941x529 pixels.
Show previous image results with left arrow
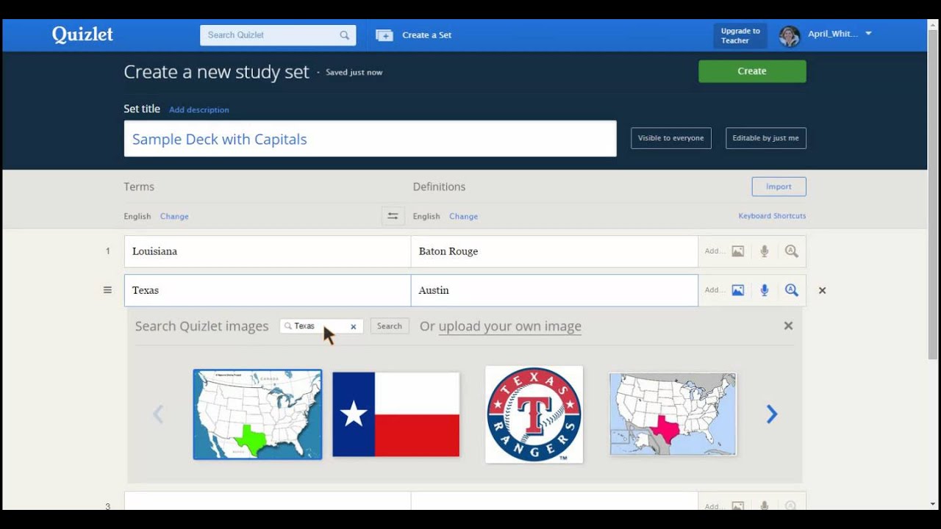click(x=157, y=414)
